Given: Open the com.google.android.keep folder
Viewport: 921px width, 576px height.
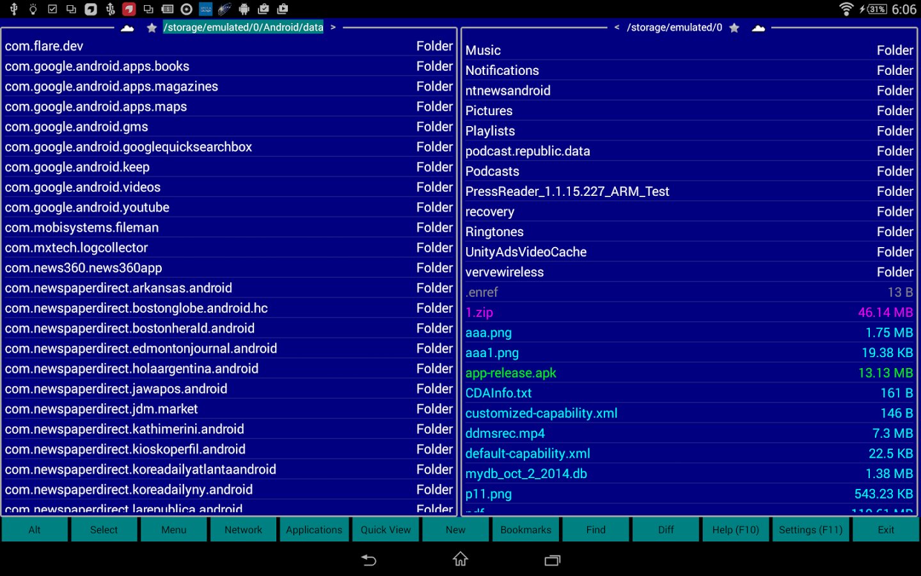Looking at the screenshot, I should click(77, 167).
